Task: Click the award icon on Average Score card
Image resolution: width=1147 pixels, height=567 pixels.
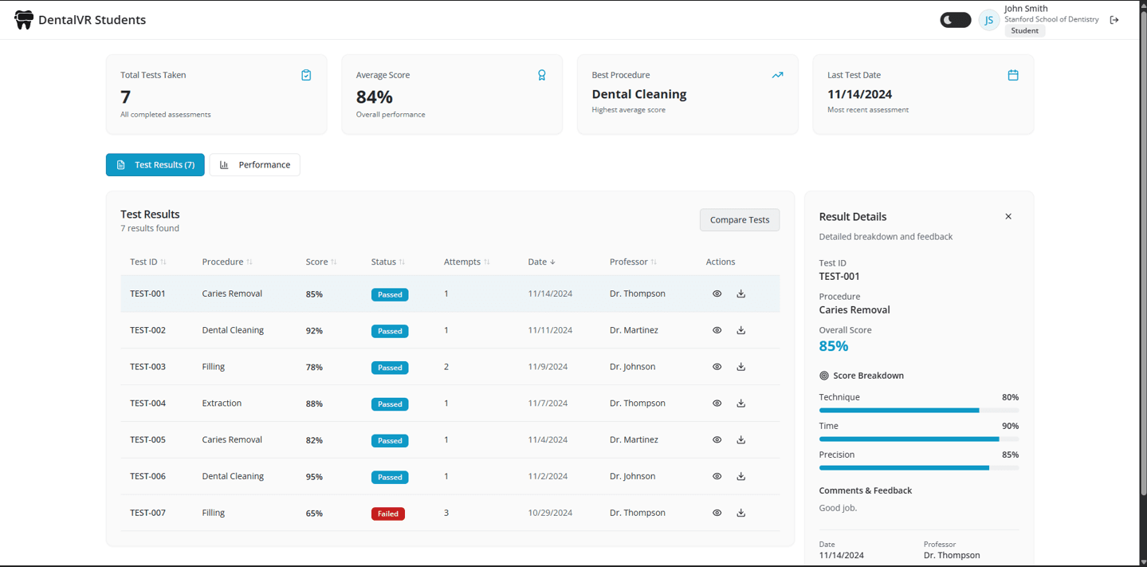Action: [x=542, y=75]
